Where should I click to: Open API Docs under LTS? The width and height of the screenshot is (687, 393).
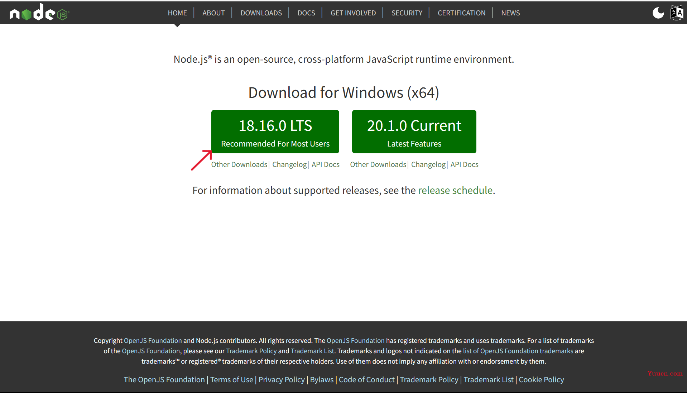[326, 164]
